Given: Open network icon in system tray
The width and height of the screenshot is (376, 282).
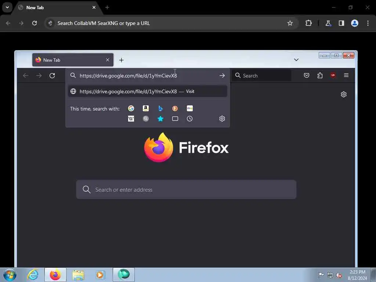Looking at the screenshot, I should (x=330, y=275).
